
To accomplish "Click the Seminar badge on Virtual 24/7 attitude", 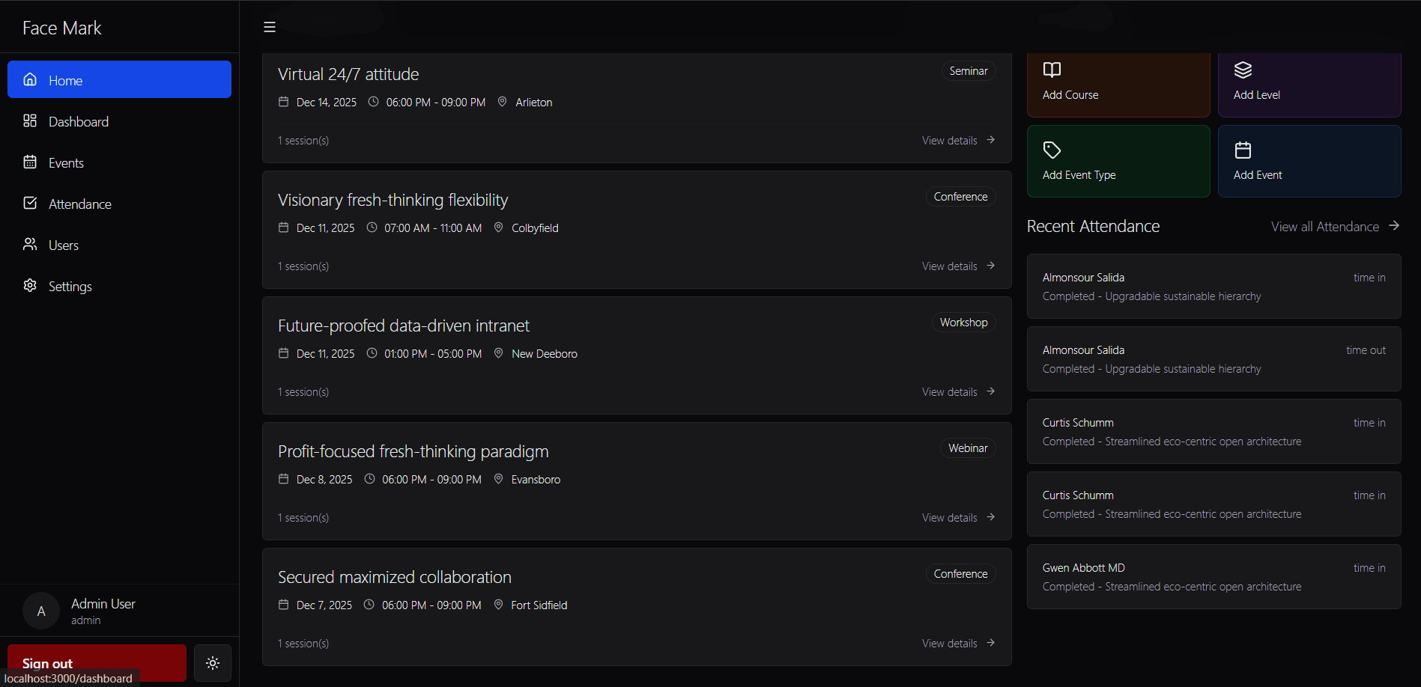I will [968, 70].
